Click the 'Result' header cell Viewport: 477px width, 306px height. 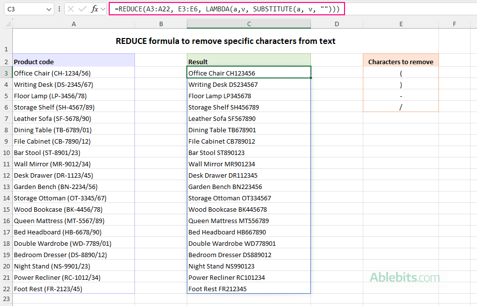tap(249, 61)
